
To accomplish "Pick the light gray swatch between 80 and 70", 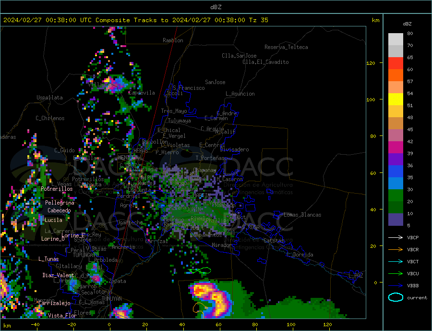I will coord(396,39).
